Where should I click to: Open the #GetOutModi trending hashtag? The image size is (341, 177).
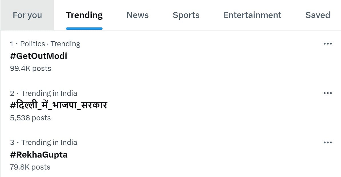[x=39, y=56]
